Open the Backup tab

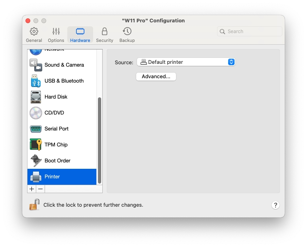[127, 35]
